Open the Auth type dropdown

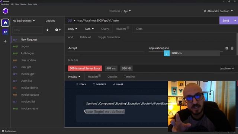[89, 29]
